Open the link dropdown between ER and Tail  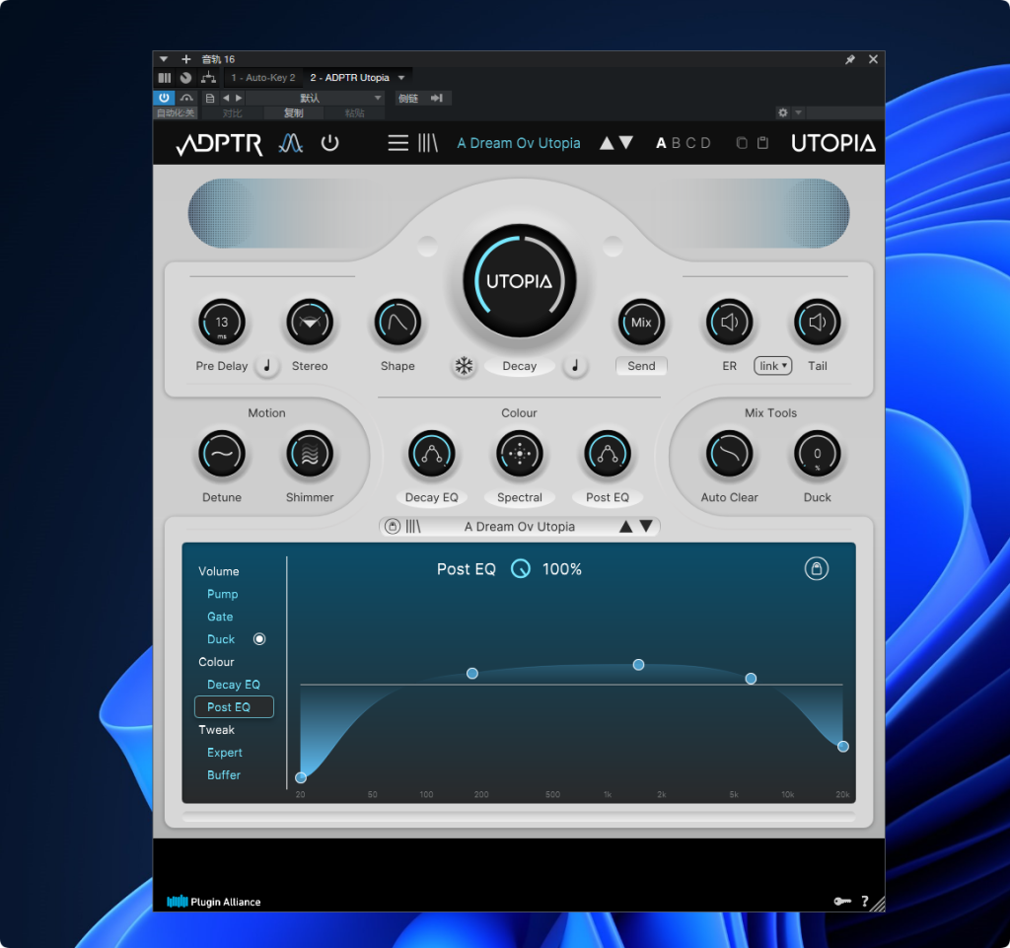point(773,366)
